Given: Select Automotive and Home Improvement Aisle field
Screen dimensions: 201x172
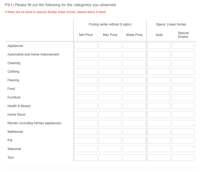Looking at the screenshot, I should pos(159,54).
